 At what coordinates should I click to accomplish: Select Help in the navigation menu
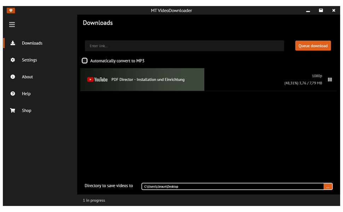27,93
